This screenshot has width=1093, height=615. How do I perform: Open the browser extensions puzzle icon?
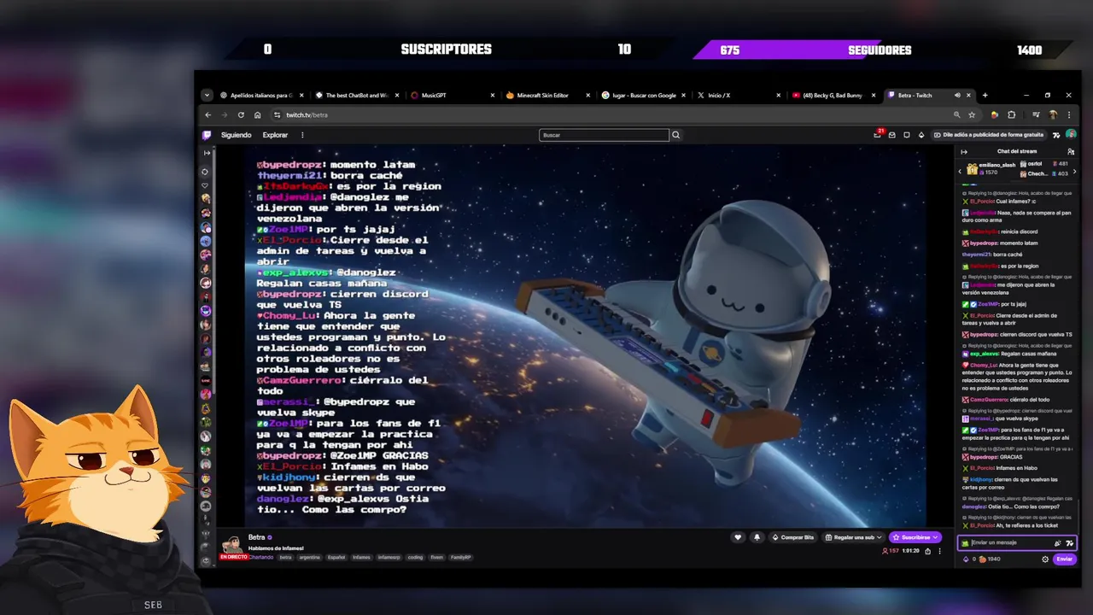[x=1012, y=115]
